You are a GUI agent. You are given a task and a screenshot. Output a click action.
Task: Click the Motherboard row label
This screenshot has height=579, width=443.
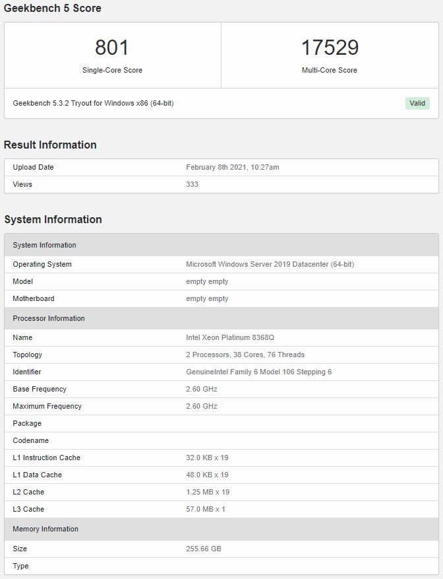click(34, 298)
